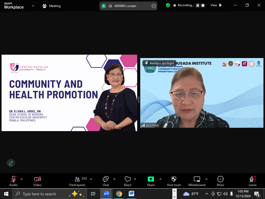Unmute the microphone with Audio button

click(x=13, y=181)
